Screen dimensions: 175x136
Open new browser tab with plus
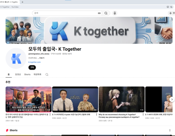22,2
